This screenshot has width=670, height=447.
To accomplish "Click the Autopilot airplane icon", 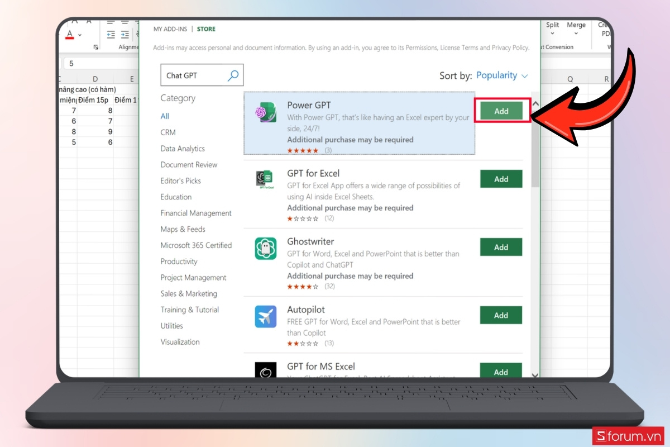I will coord(266,316).
